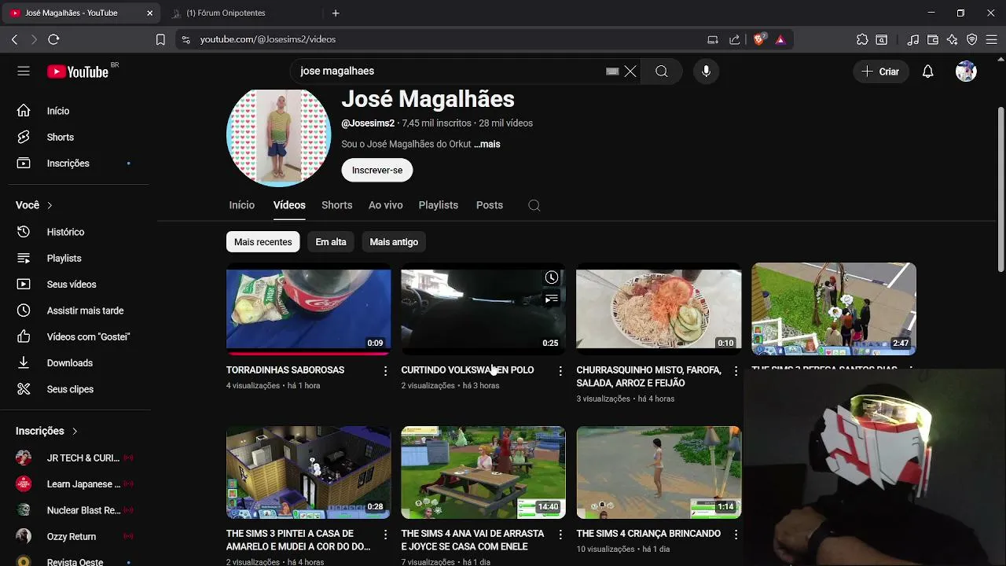Image resolution: width=1006 pixels, height=566 pixels.
Task: Expand the Você section chevron
Action: click(x=50, y=205)
